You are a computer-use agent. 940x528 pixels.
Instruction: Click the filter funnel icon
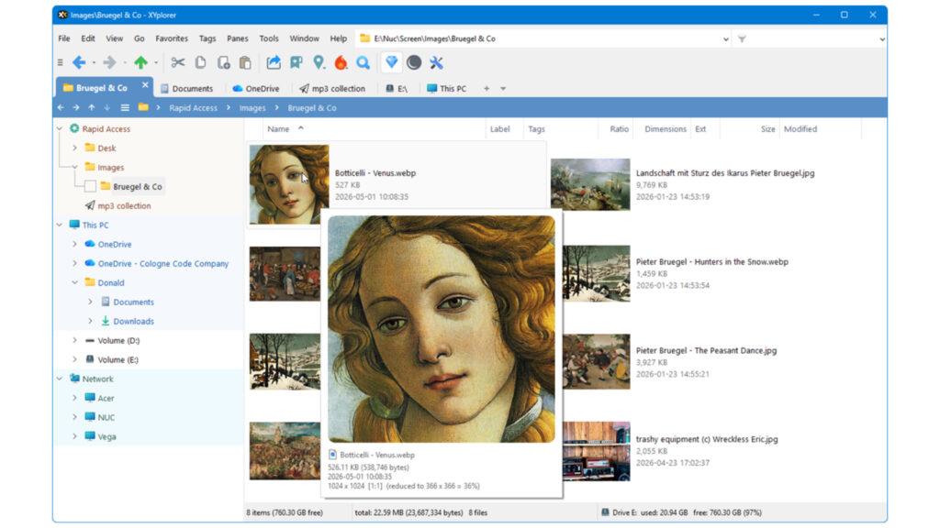point(742,38)
